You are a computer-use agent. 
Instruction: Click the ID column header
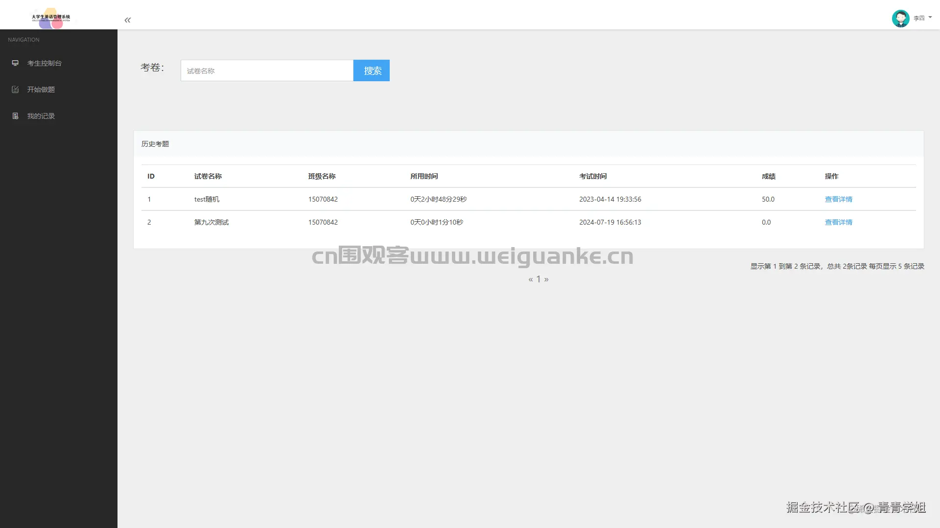151,176
